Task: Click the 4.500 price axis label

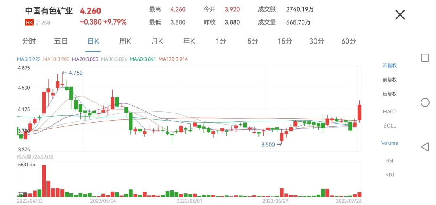Action: click(x=24, y=87)
